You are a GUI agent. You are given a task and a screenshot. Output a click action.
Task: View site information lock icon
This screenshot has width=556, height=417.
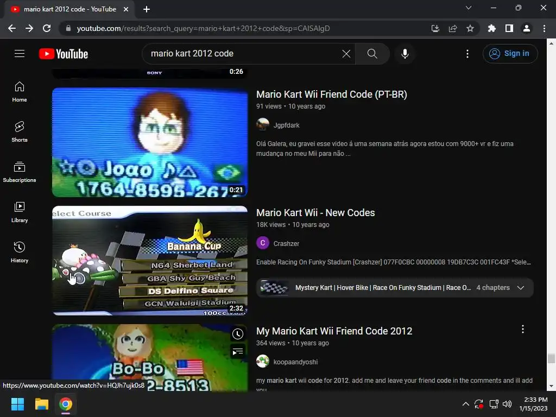pos(68,28)
